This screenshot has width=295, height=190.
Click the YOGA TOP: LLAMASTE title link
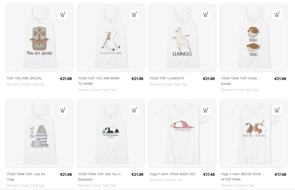click(166, 78)
